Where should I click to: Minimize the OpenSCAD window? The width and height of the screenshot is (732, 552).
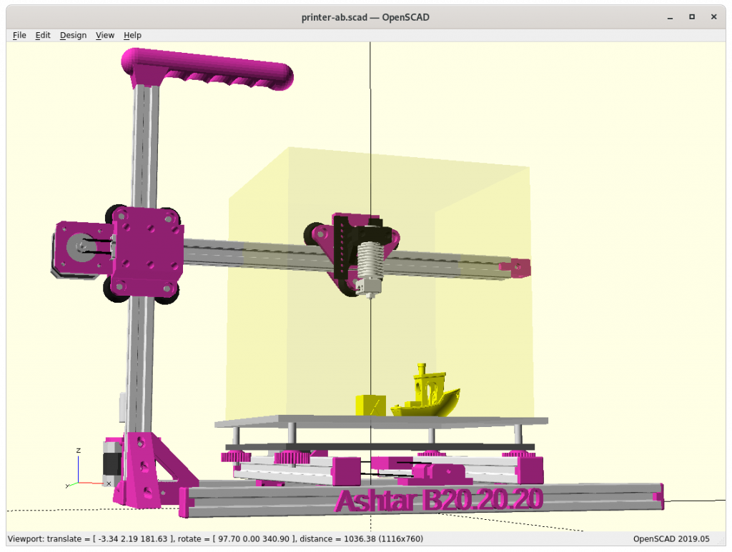point(671,17)
